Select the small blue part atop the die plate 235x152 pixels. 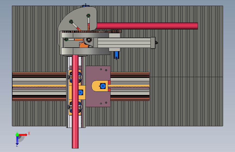pos(86,5)
